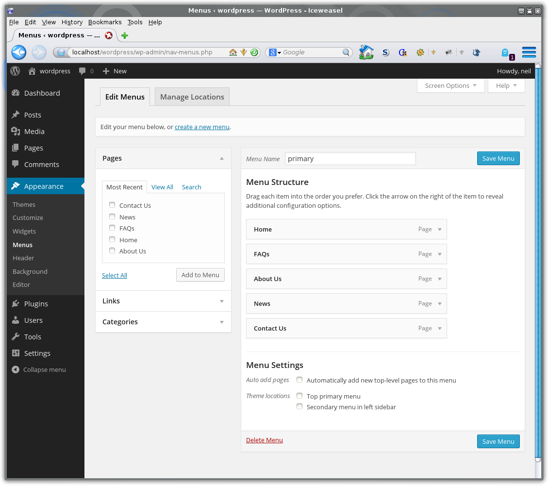This screenshot has width=548, height=485.
Task: Click the blue S toolbar extension icon
Action: [385, 52]
